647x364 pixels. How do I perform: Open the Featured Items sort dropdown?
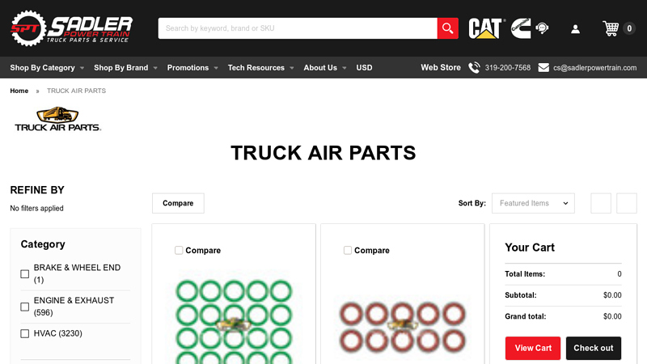tap(533, 203)
